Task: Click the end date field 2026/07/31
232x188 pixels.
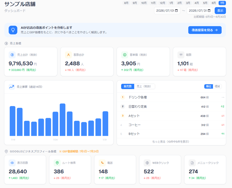Action: click(x=200, y=11)
